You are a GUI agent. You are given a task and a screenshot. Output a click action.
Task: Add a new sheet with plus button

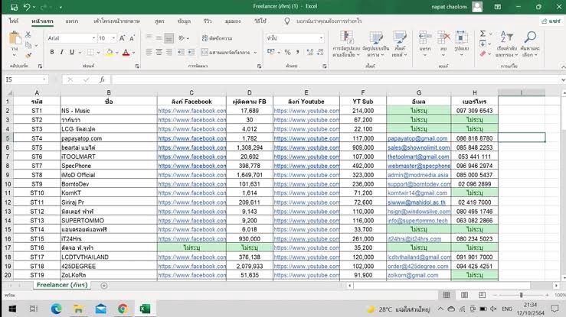(x=104, y=286)
